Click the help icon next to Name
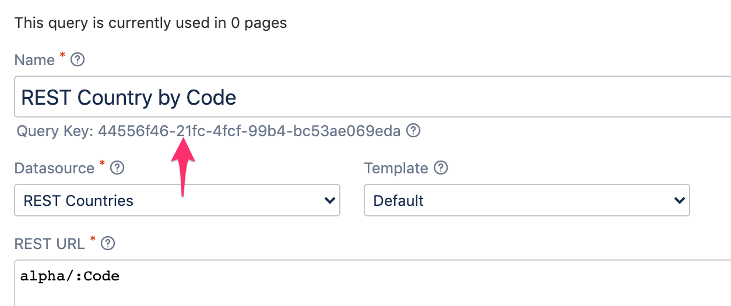Image resolution: width=731 pixels, height=306 pixels. pyautogui.click(x=78, y=60)
